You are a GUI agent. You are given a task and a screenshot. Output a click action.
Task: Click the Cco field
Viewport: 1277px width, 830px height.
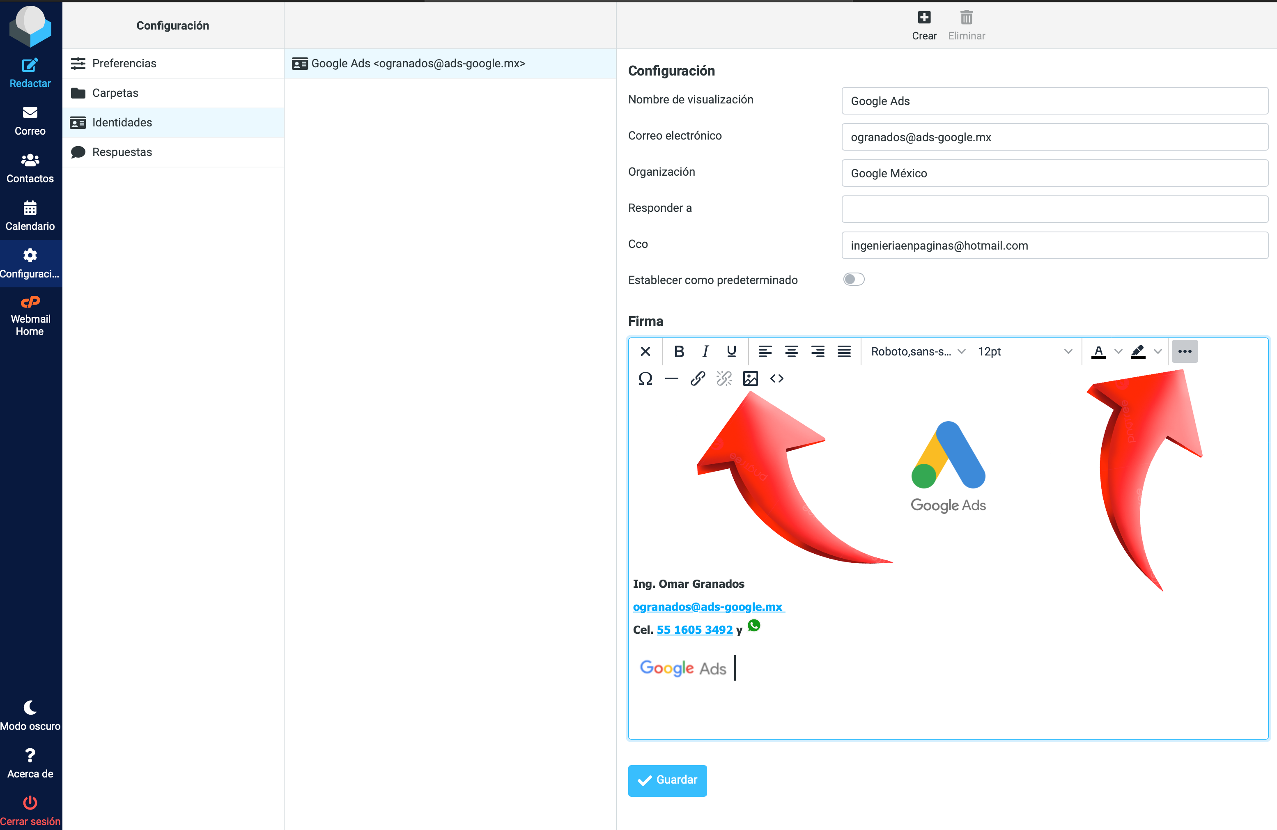coord(1054,245)
